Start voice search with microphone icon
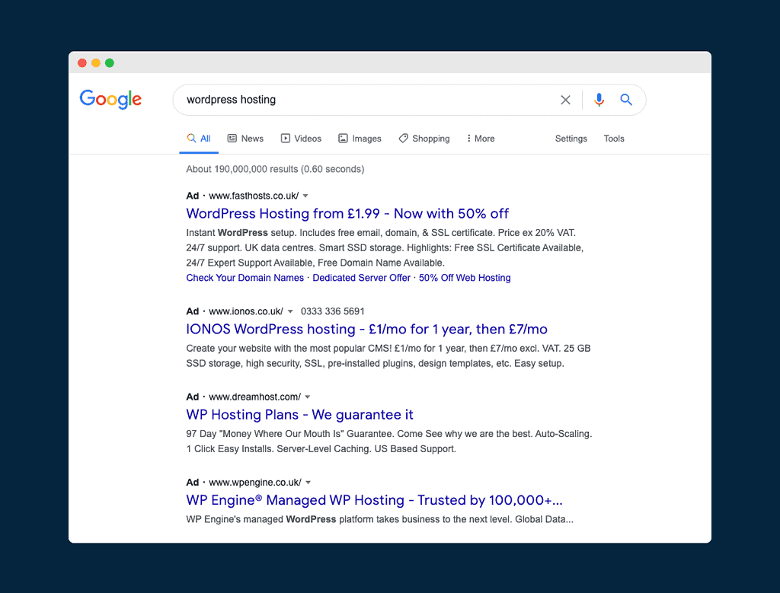The image size is (780, 593). [599, 100]
